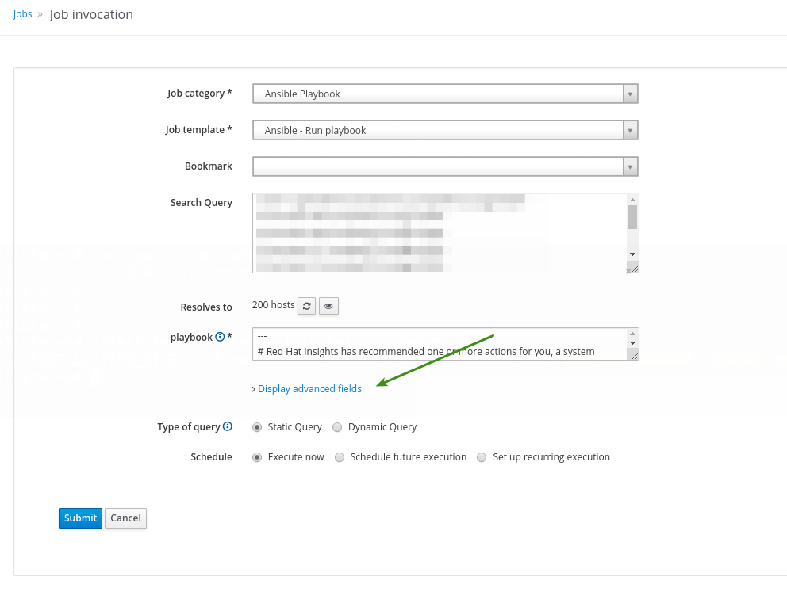Click the Search Query scrollbar down arrow
The image size is (787, 592).
pyautogui.click(x=632, y=254)
